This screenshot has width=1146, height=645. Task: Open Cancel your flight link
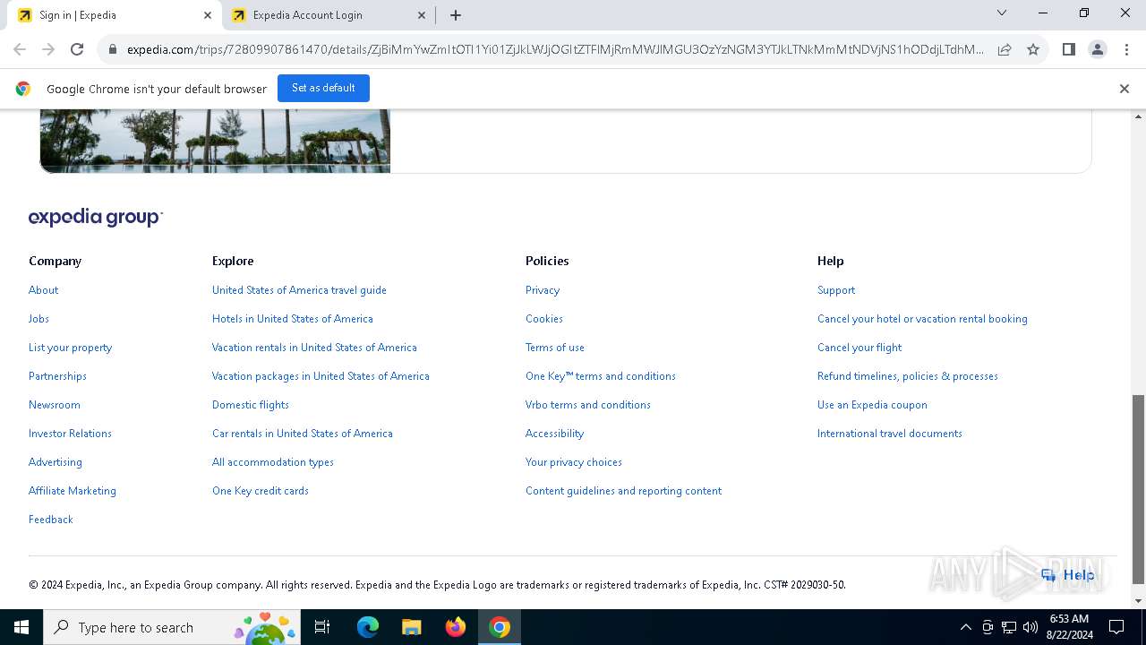[859, 348]
